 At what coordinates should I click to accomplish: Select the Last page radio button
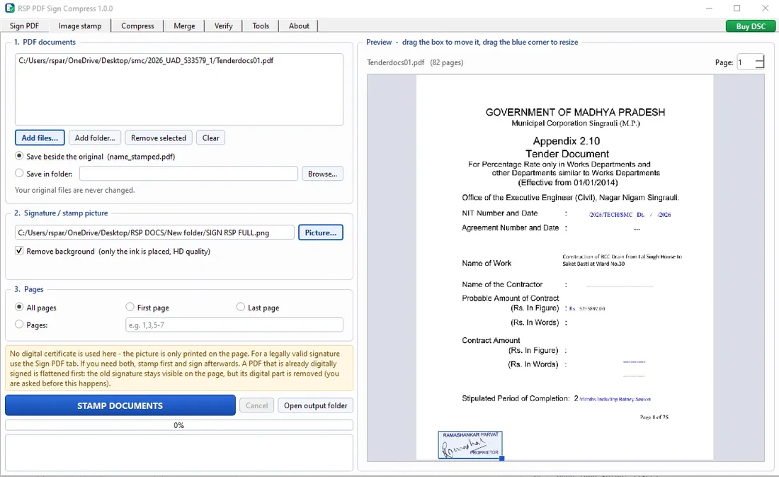click(241, 307)
